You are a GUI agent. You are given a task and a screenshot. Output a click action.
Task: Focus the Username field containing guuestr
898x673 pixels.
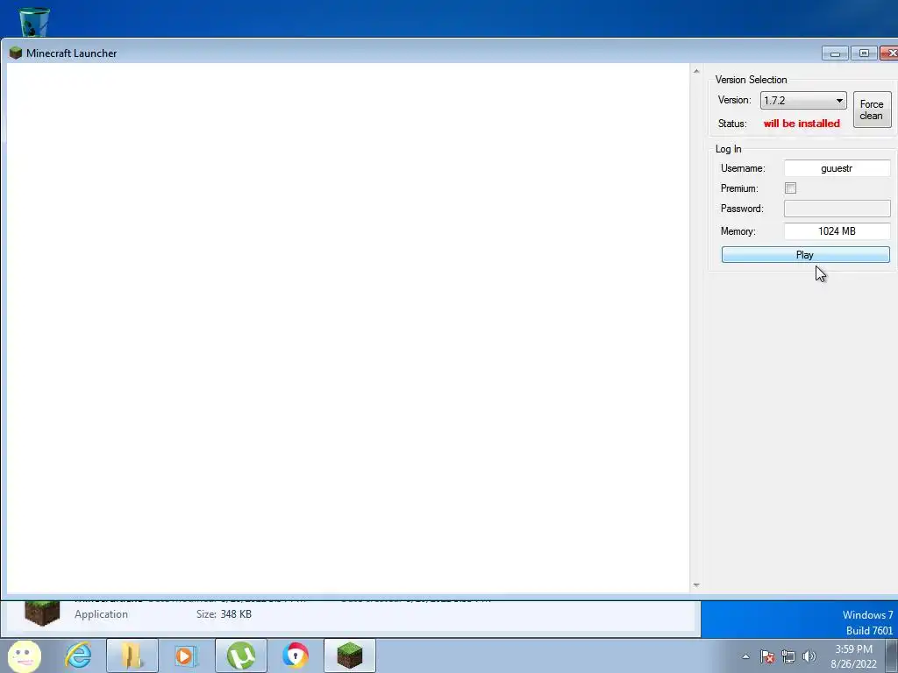click(837, 168)
